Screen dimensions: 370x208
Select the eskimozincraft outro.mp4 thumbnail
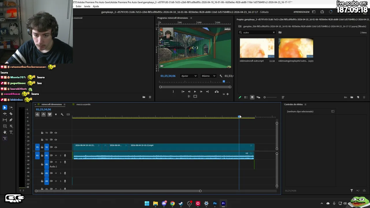[257, 48]
